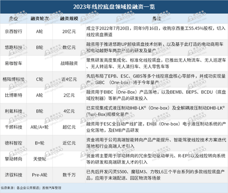Image resolution: width=228 pixels, height=193 pixels.
Task: Click the 近4亿元 amount cell
Action: (x=69, y=79)
